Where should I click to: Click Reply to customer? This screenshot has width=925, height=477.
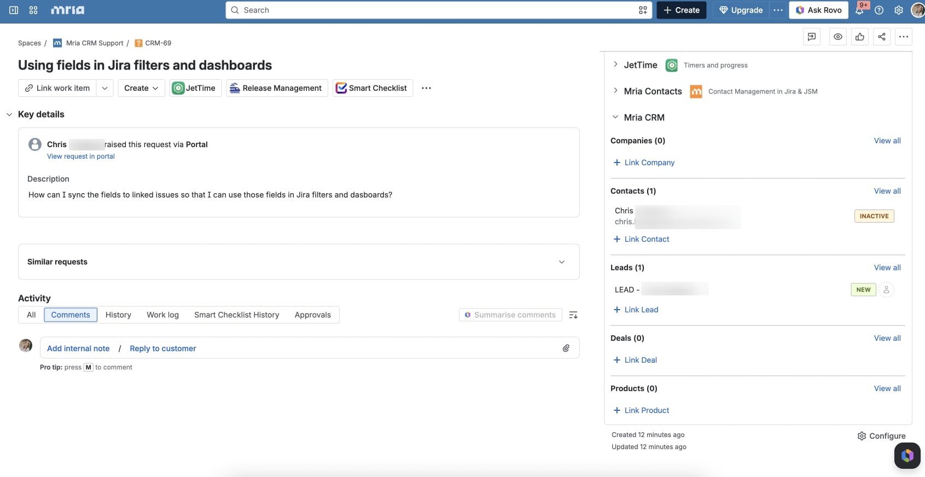click(163, 348)
